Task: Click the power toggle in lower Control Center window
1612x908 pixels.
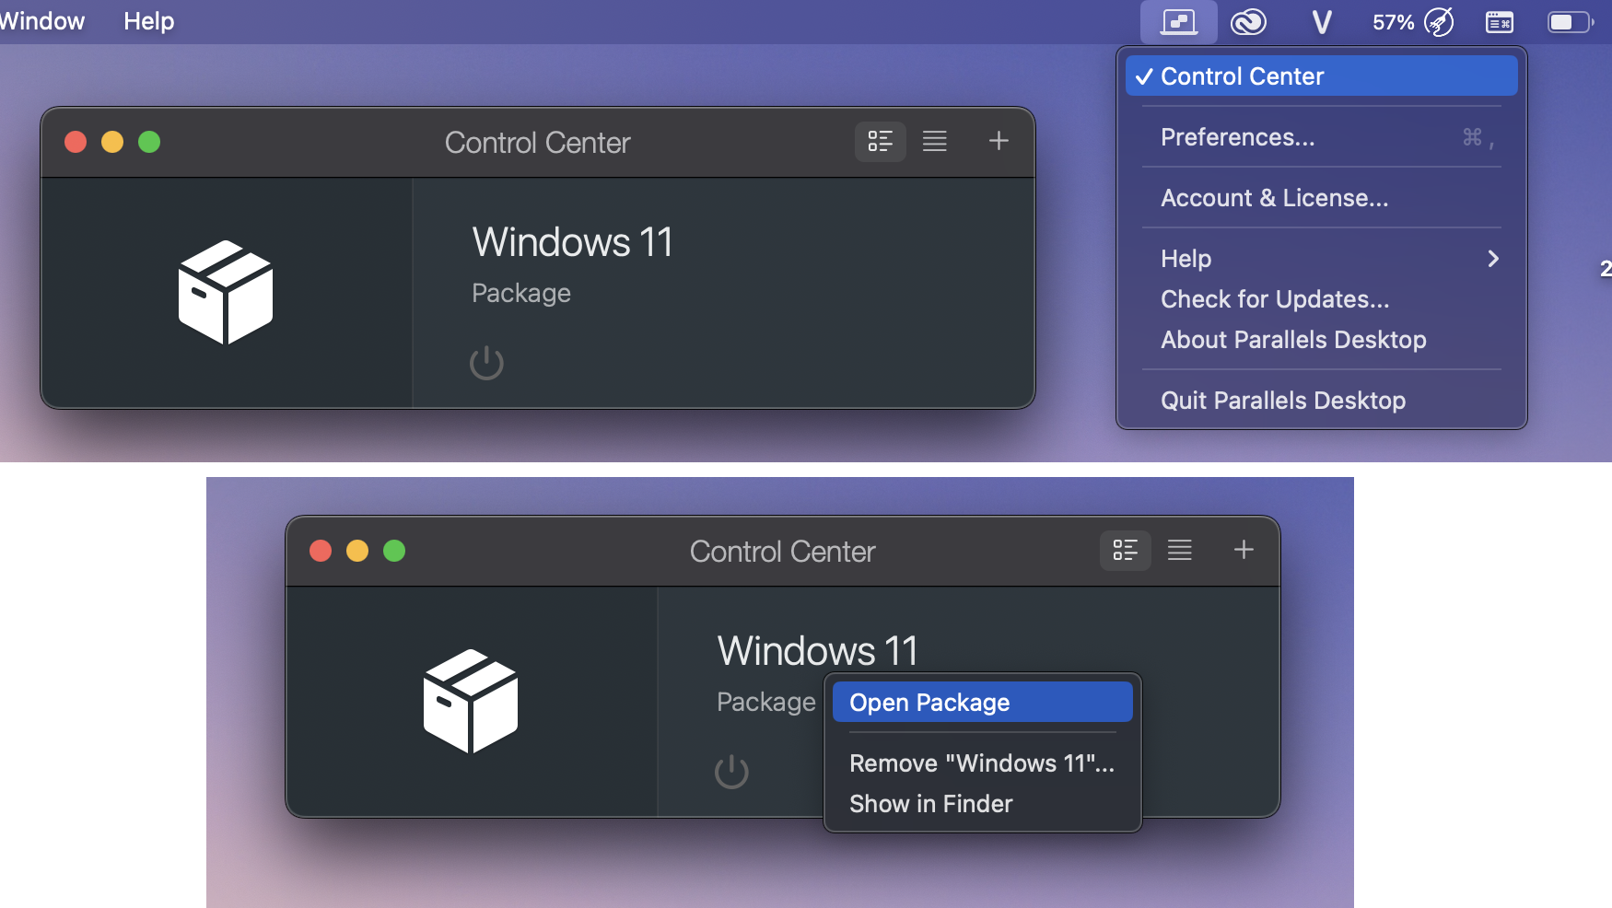Action: (x=731, y=772)
